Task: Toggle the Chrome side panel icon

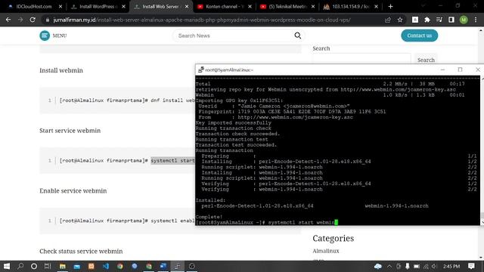Action: pyautogui.click(x=451, y=20)
